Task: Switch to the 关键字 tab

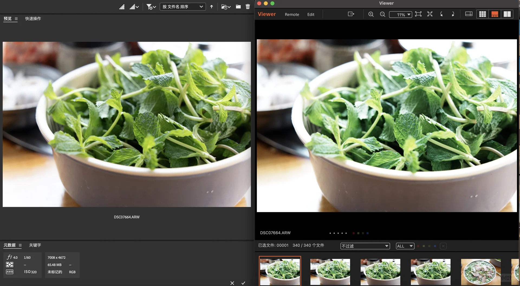Action: (x=35, y=245)
